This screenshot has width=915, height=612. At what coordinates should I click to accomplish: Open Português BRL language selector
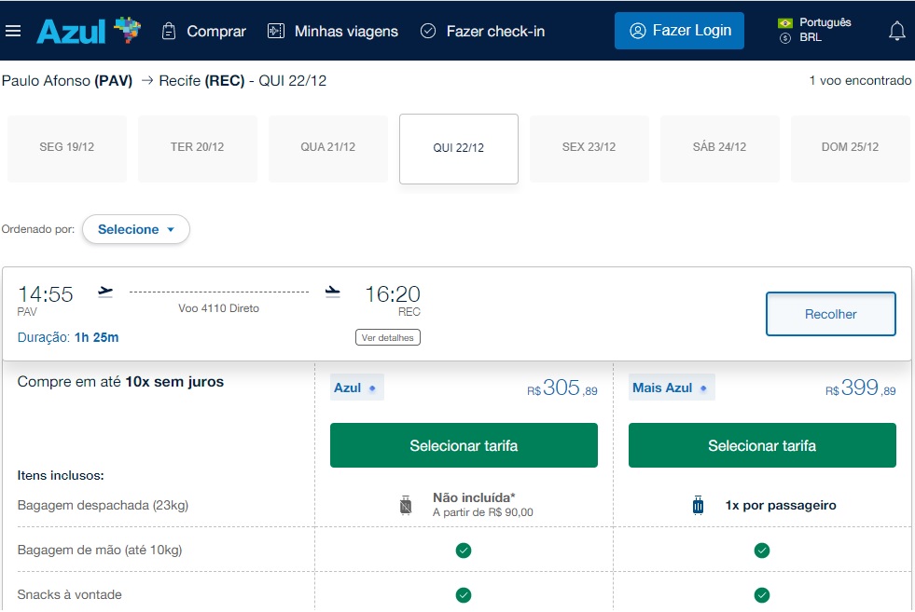pyautogui.click(x=813, y=31)
